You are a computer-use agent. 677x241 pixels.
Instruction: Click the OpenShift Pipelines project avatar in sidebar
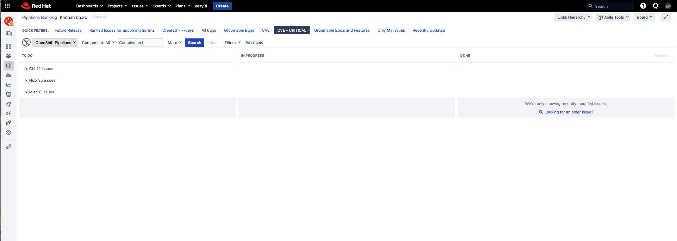tap(9, 21)
